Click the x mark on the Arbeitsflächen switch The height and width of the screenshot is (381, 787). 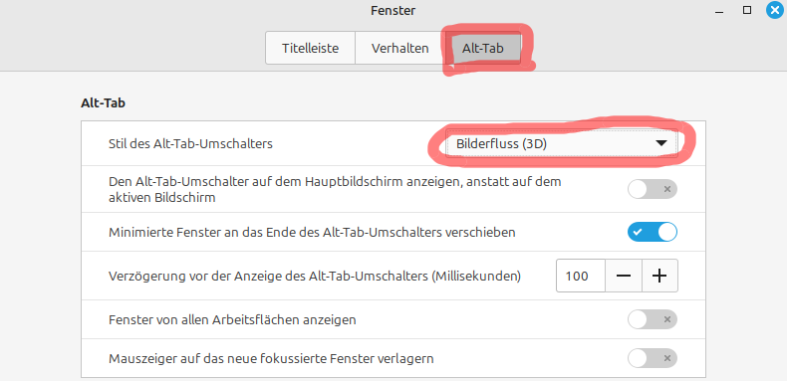pyautogui.click(x=667, y=319)
